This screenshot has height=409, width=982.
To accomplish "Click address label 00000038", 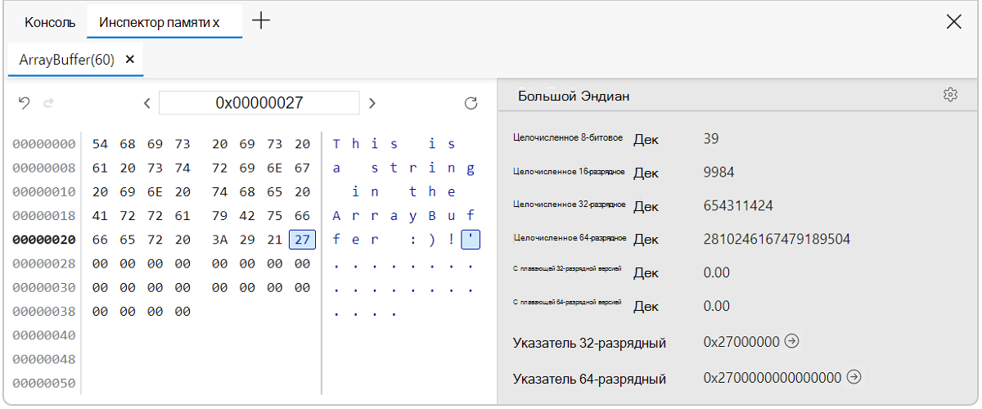I will click(44, 312).
